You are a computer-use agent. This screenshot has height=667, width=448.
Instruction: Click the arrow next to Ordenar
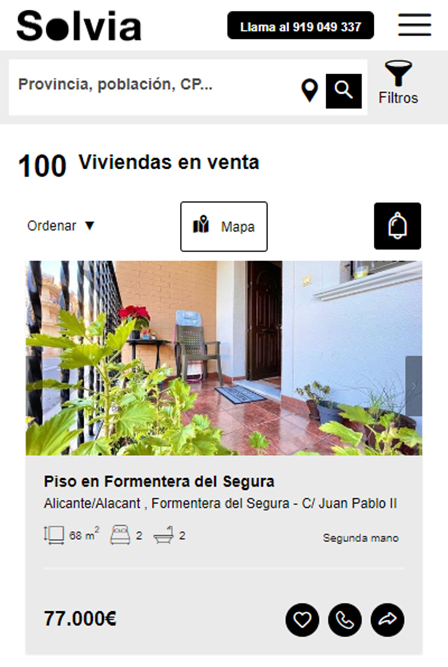click(90, 226)
